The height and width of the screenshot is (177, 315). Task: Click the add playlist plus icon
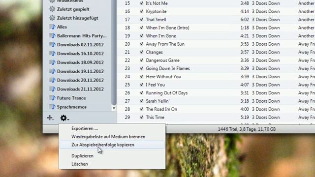50,118
